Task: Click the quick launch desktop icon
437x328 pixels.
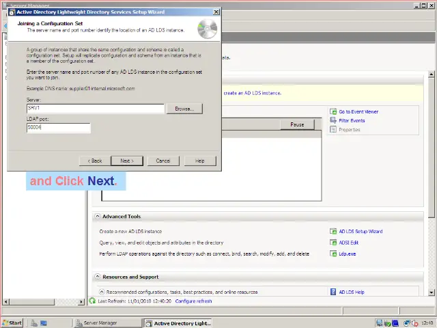Action: point(44,323)
